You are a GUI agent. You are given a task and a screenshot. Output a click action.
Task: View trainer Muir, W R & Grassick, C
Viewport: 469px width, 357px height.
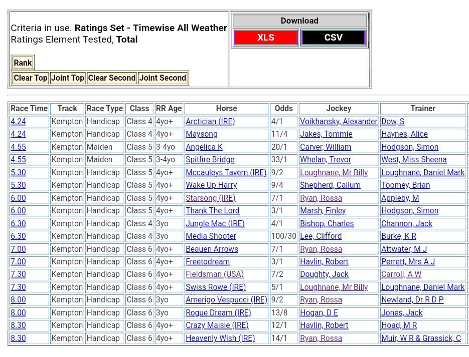[x=421, y=338]
